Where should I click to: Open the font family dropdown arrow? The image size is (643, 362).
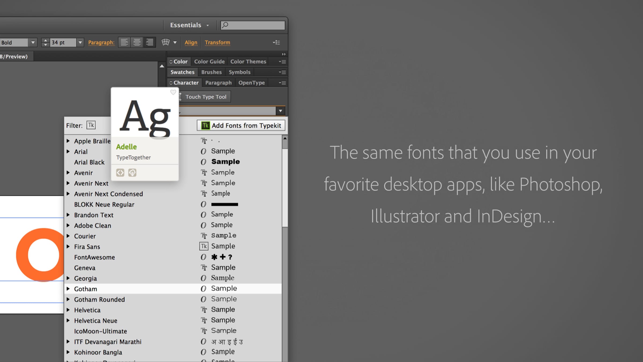click(x=280, y=111)
